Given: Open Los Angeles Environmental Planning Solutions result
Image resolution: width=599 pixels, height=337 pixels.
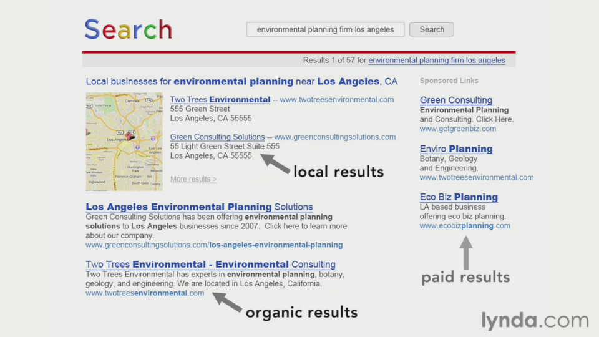Looking at the screenshot, I should 199,207.
